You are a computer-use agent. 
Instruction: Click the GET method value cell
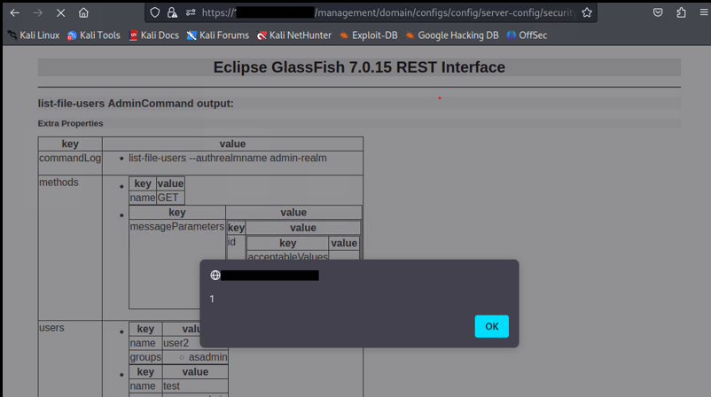point(170,198)
